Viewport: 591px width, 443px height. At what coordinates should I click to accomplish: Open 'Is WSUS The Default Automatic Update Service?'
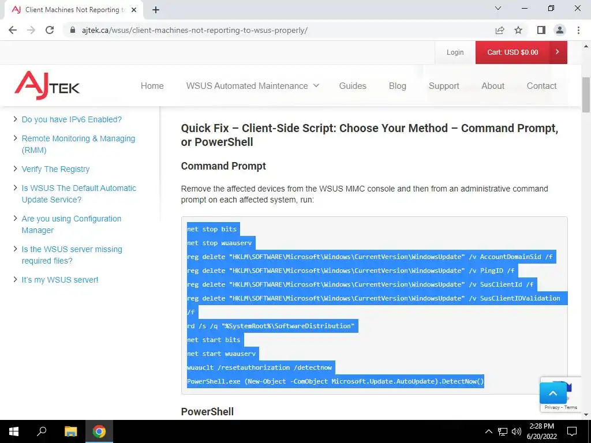coord(78,194)
